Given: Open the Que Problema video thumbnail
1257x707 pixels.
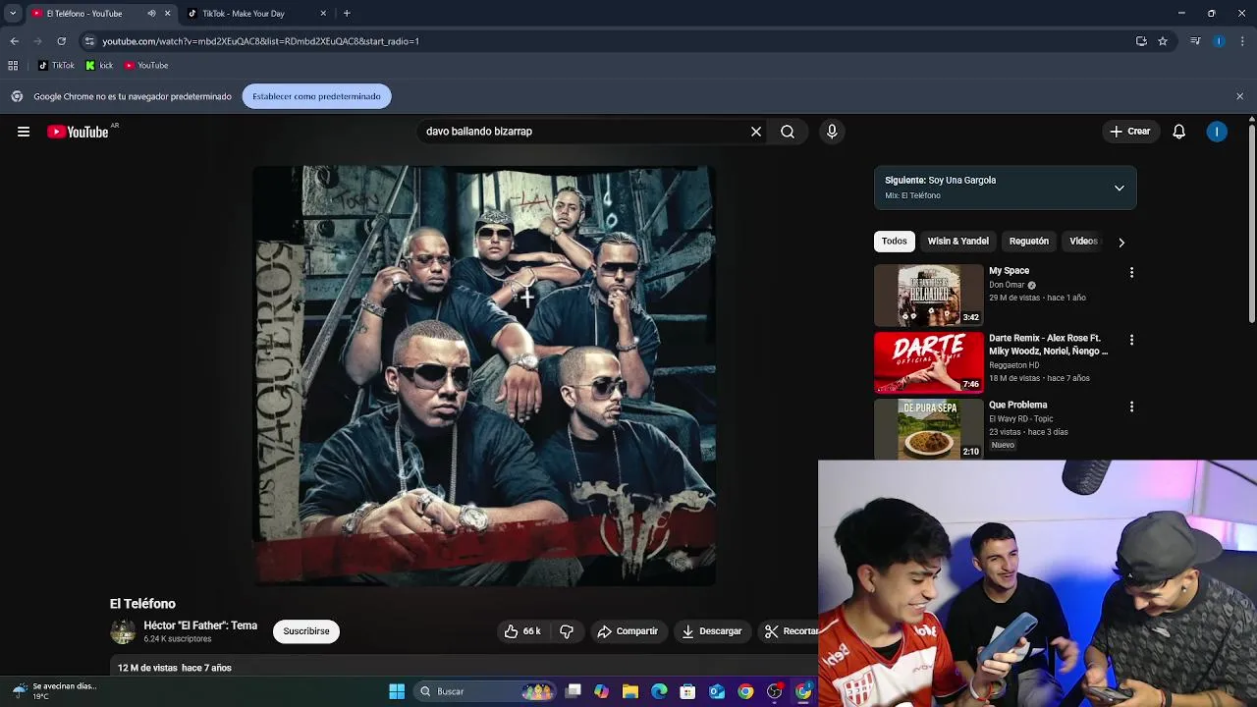Looking at the screenshot, I should [928, 429].
